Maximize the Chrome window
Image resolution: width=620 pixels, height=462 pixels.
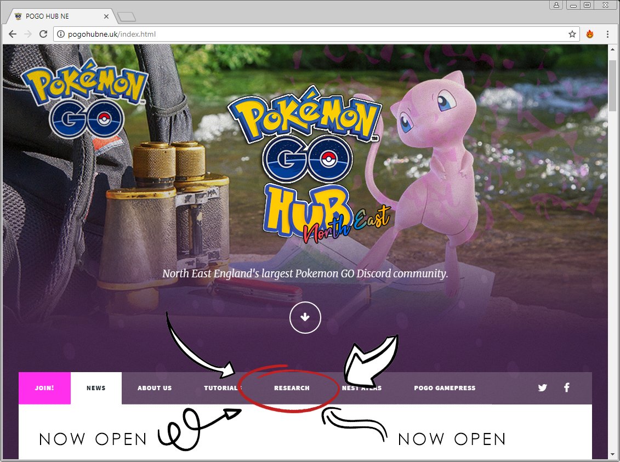[588, 5]
